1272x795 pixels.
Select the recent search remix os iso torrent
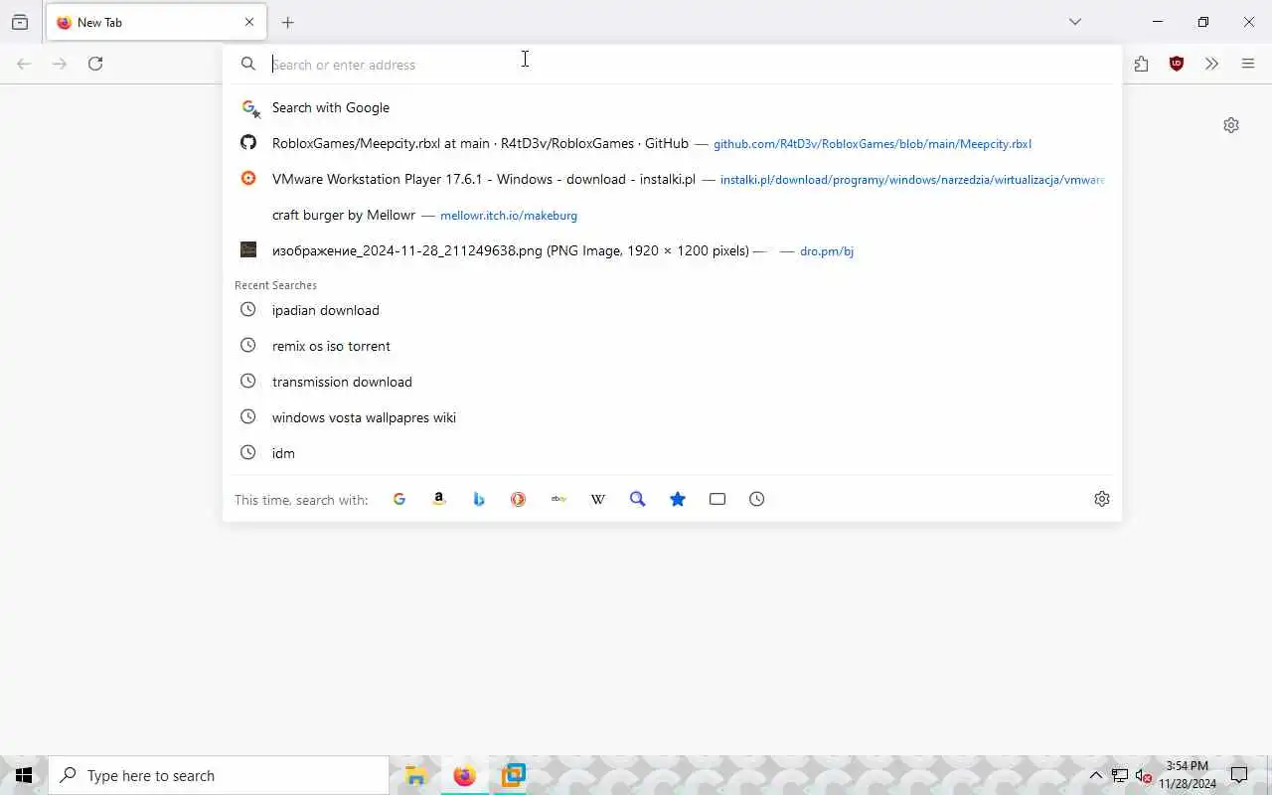672,346
